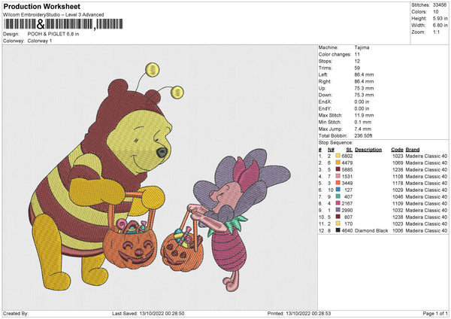451x319 pixels.
Task: Click the 'Description' column header
Action: (368, 150)
